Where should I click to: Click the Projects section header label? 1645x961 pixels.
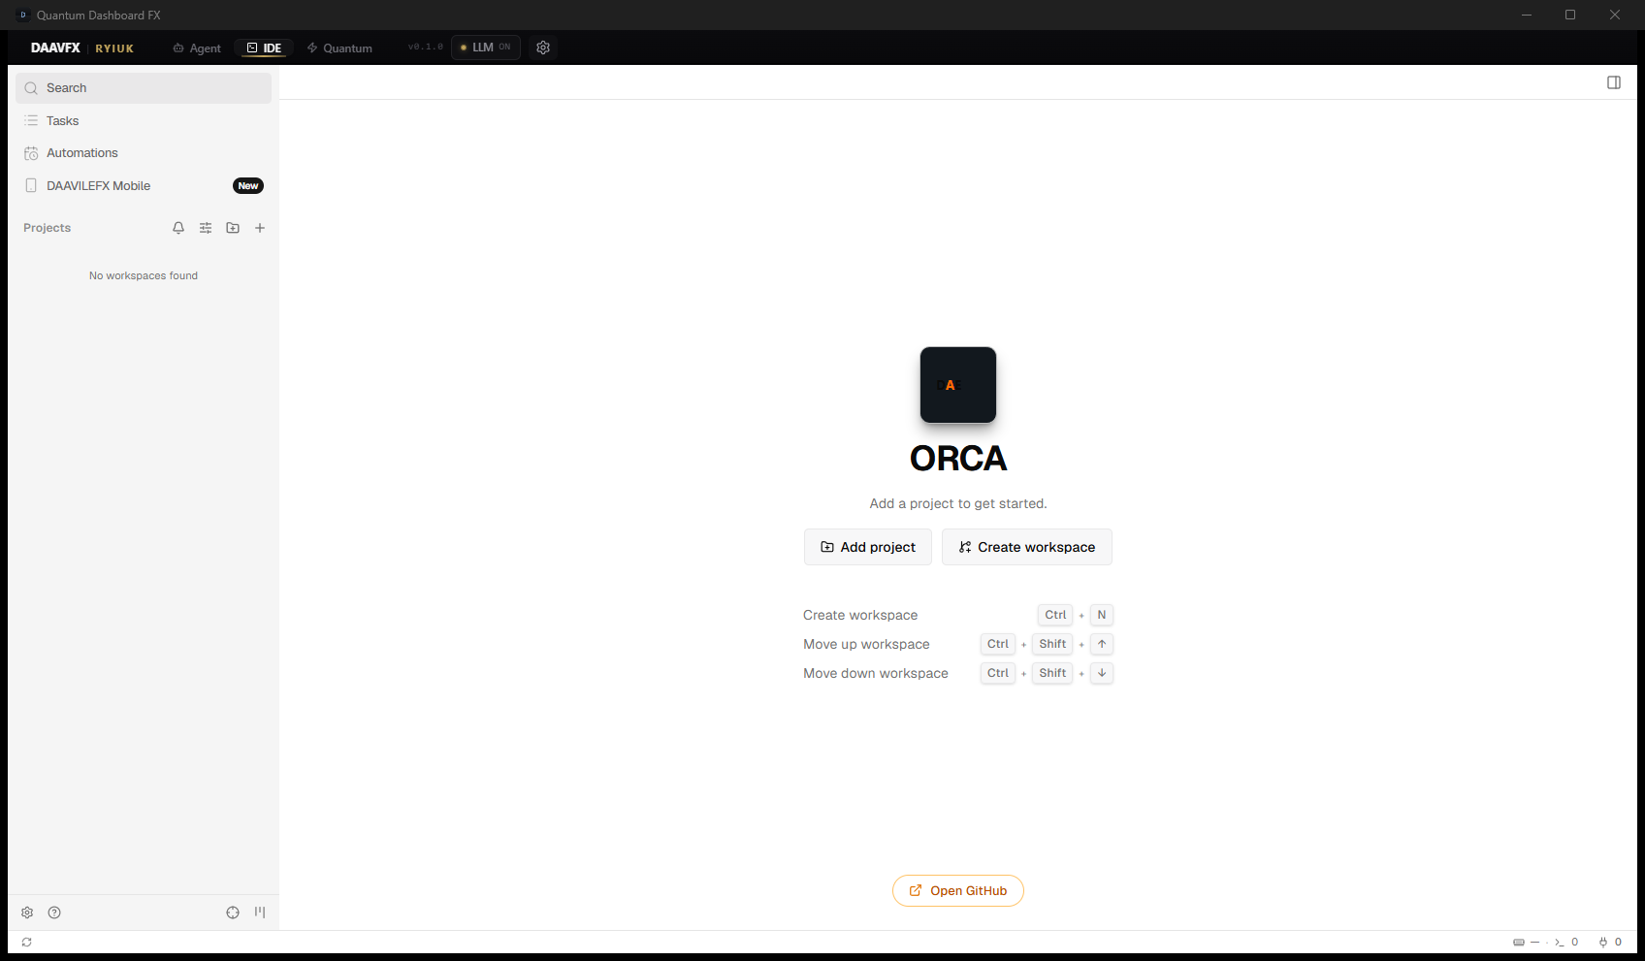48,228
